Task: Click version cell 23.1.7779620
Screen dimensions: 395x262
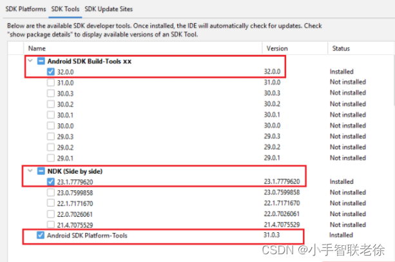Action: pos(282,181)
